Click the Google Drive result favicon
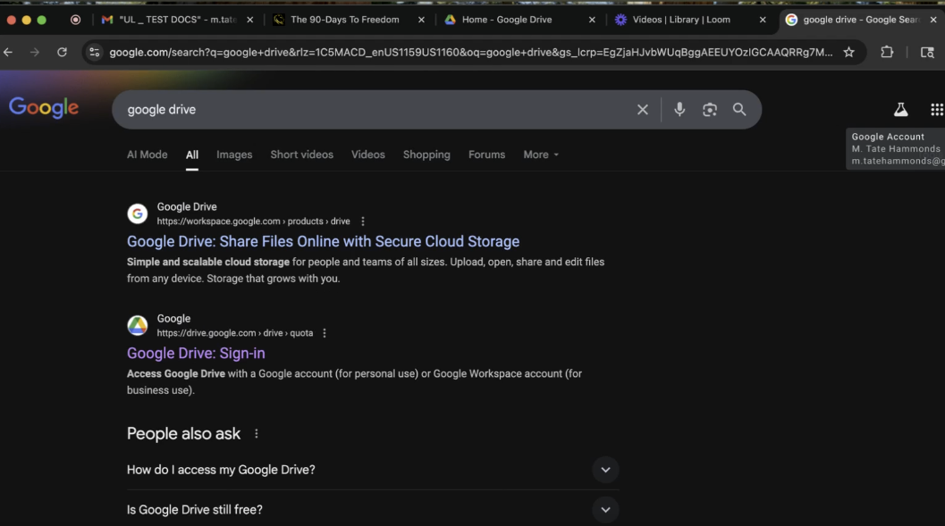Screen dimensions: 945x526 point(138,213)
